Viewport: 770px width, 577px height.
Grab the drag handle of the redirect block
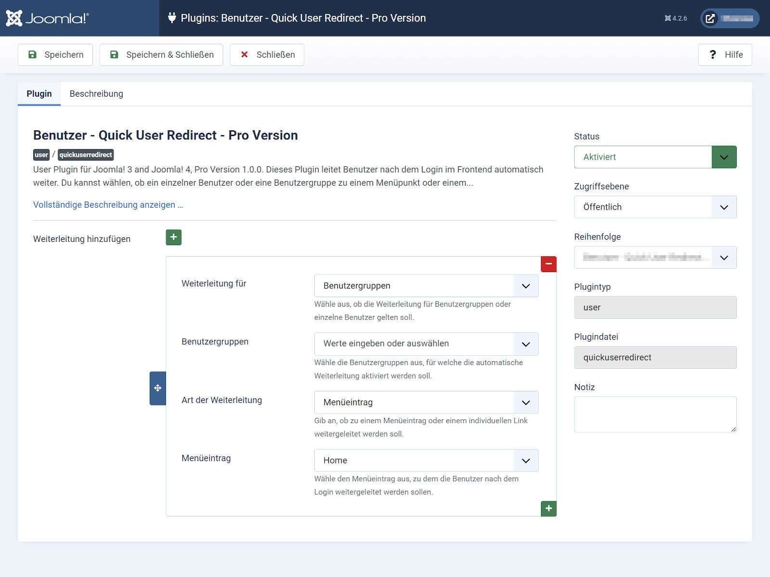pos(157,388)
